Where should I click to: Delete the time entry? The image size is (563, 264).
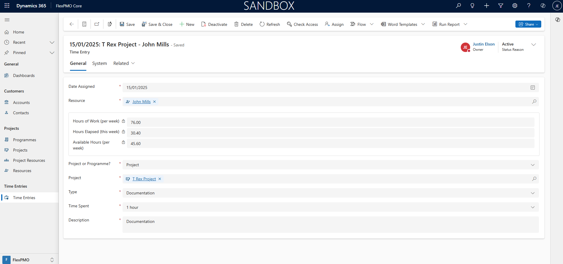244,24
